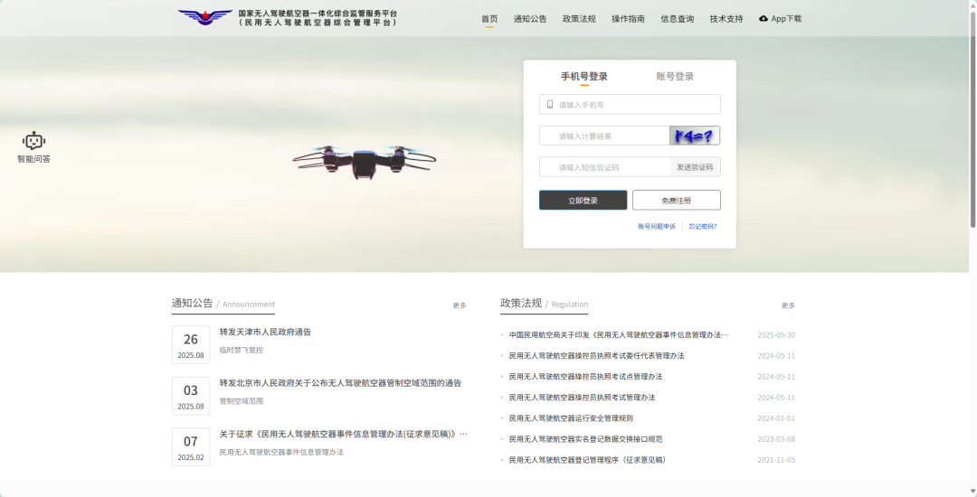
Task: Click the platform logo emblem
Action: pos(205,17)
